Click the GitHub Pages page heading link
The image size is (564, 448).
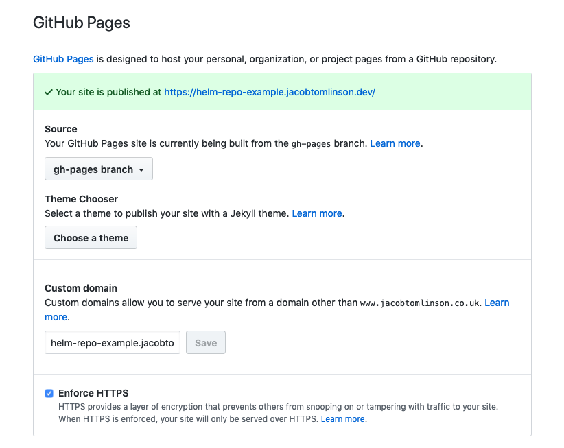click(81, 23)
